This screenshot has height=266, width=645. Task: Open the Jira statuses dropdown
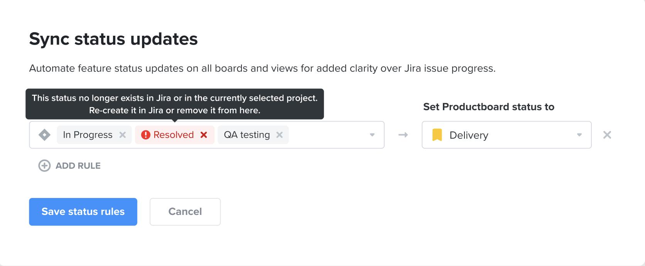tap(372, 135)
